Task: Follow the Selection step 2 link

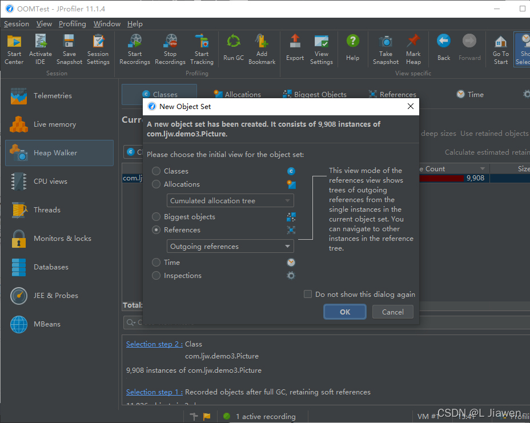Action: click(x=154, y=344)
